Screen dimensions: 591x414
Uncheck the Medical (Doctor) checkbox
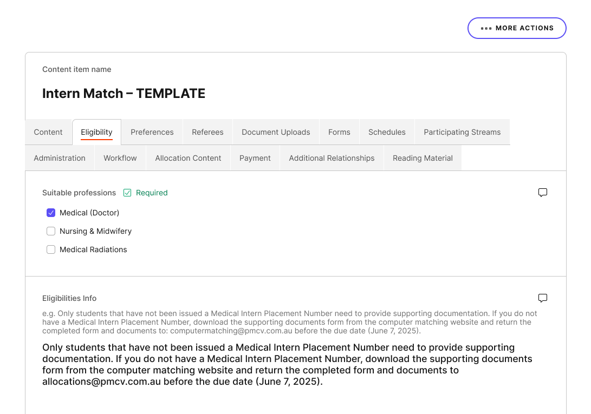pos(51,213)
